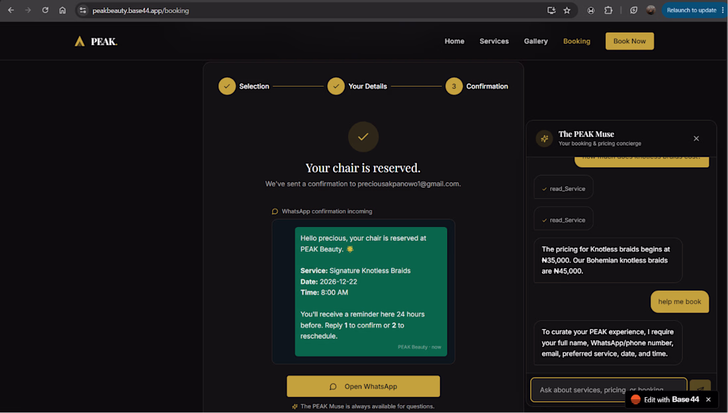728x413 pixels.
Task: Click Relaunch to update button
Action: point(692,10)
